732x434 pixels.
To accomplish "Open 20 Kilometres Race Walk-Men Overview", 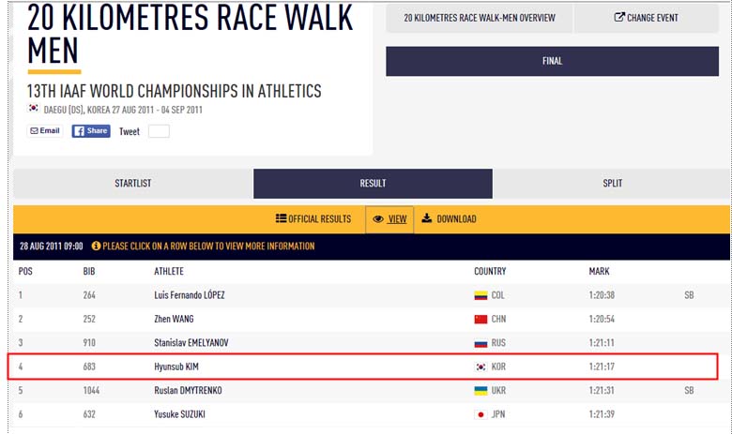I will click(480, 18).
